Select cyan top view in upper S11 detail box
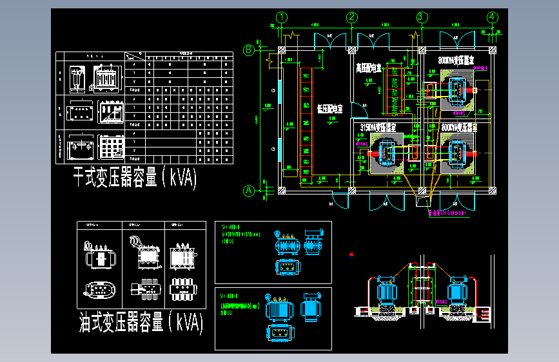This screenshot has width=559, height=362. pos(288,267)
